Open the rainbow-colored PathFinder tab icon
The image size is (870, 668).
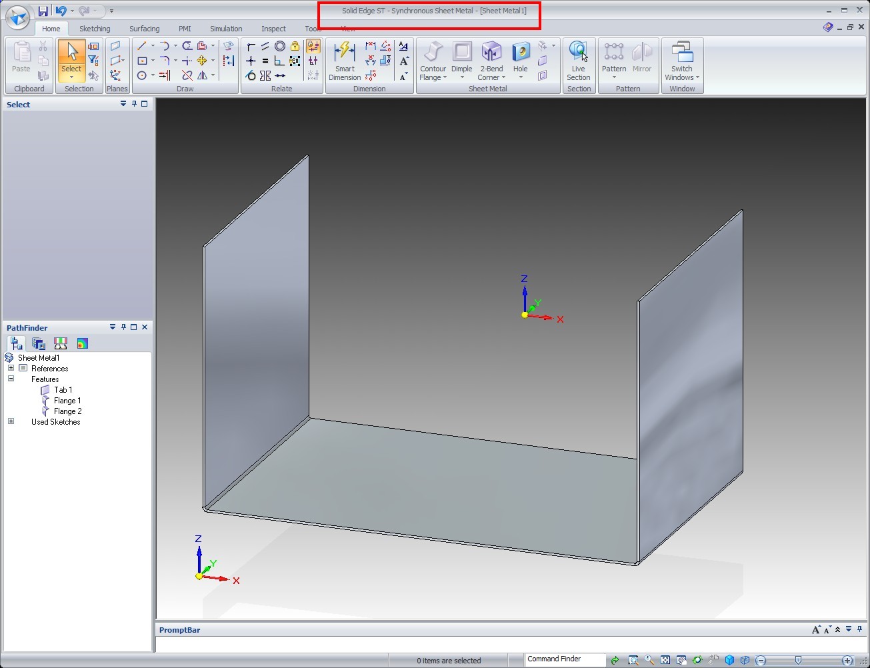(x=82, y=343)
